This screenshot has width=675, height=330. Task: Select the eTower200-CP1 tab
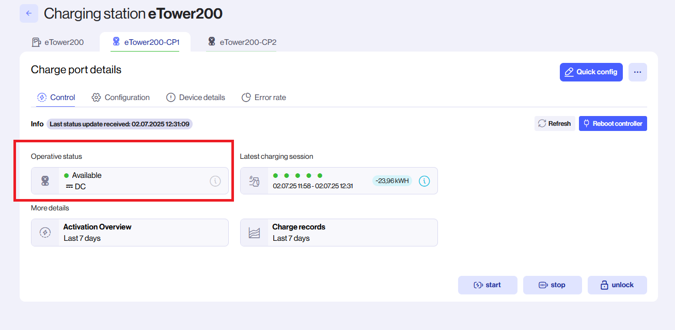[145, 42]
